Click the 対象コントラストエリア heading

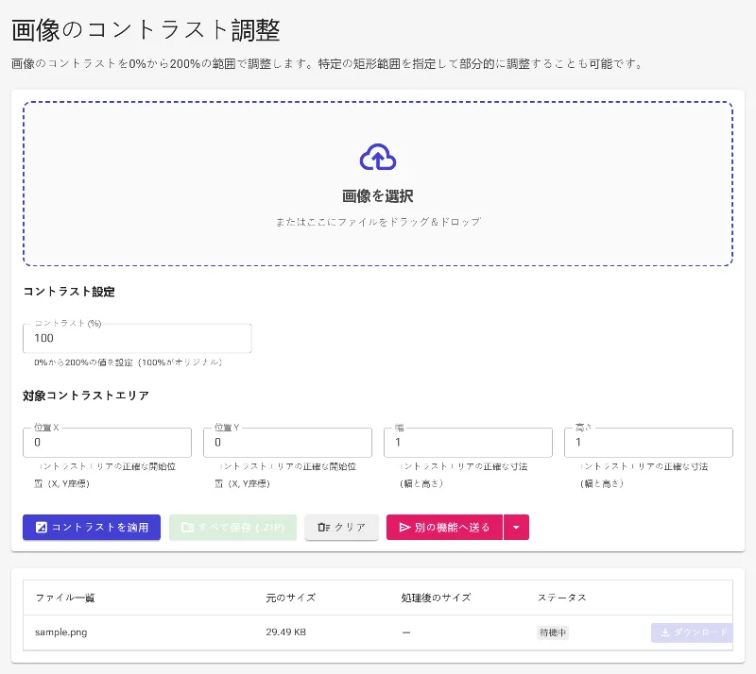pyautogui.click(x=86, y=396)
